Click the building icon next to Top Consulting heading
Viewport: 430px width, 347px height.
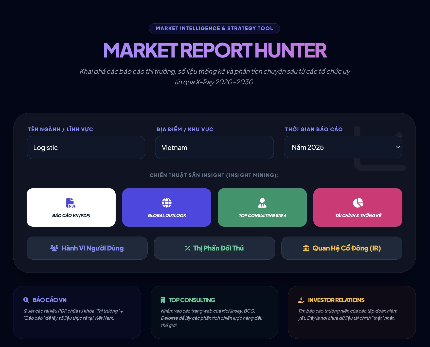pos(163,300)
